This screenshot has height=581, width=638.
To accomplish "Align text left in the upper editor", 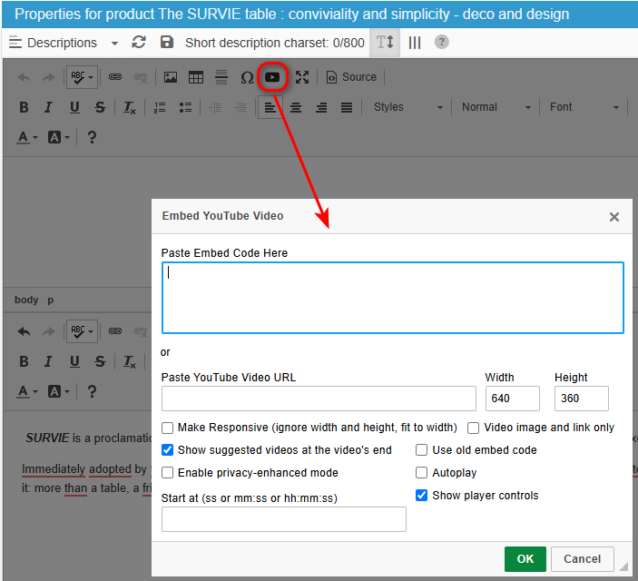I will 270,107.
